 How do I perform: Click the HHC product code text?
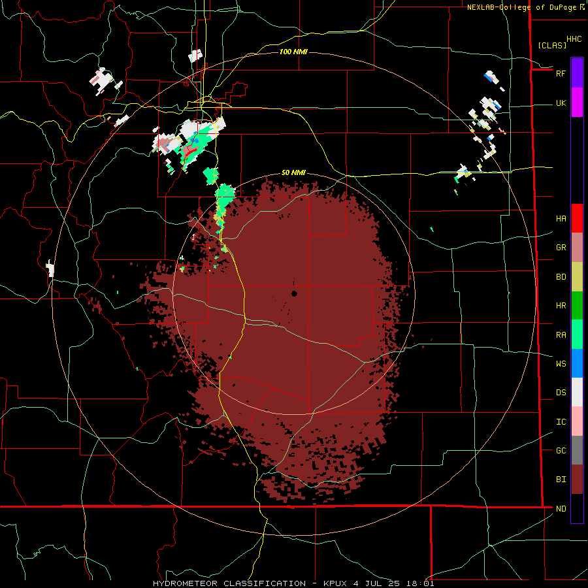574,39
